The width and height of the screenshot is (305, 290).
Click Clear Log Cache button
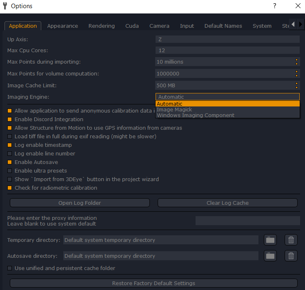(227, 203)
